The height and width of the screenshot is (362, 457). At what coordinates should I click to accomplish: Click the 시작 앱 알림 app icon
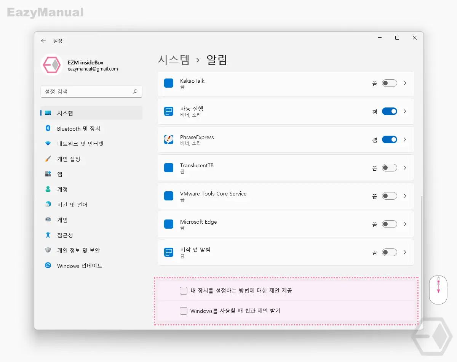[169, 252]
